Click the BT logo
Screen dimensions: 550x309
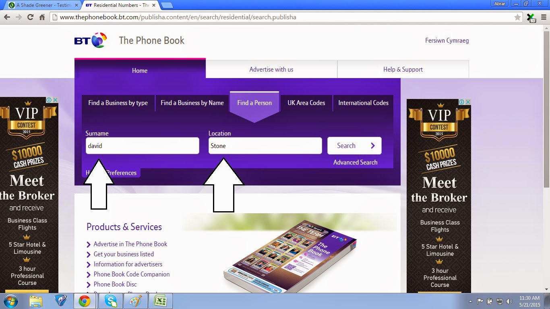pyautogui.click(x=91, y=40)
